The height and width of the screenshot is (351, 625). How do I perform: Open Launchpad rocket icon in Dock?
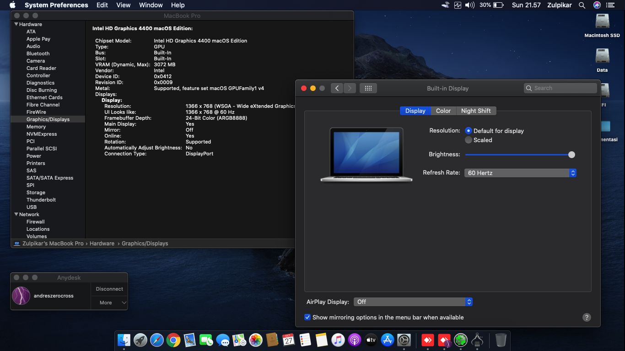click(x=140, y=340)
